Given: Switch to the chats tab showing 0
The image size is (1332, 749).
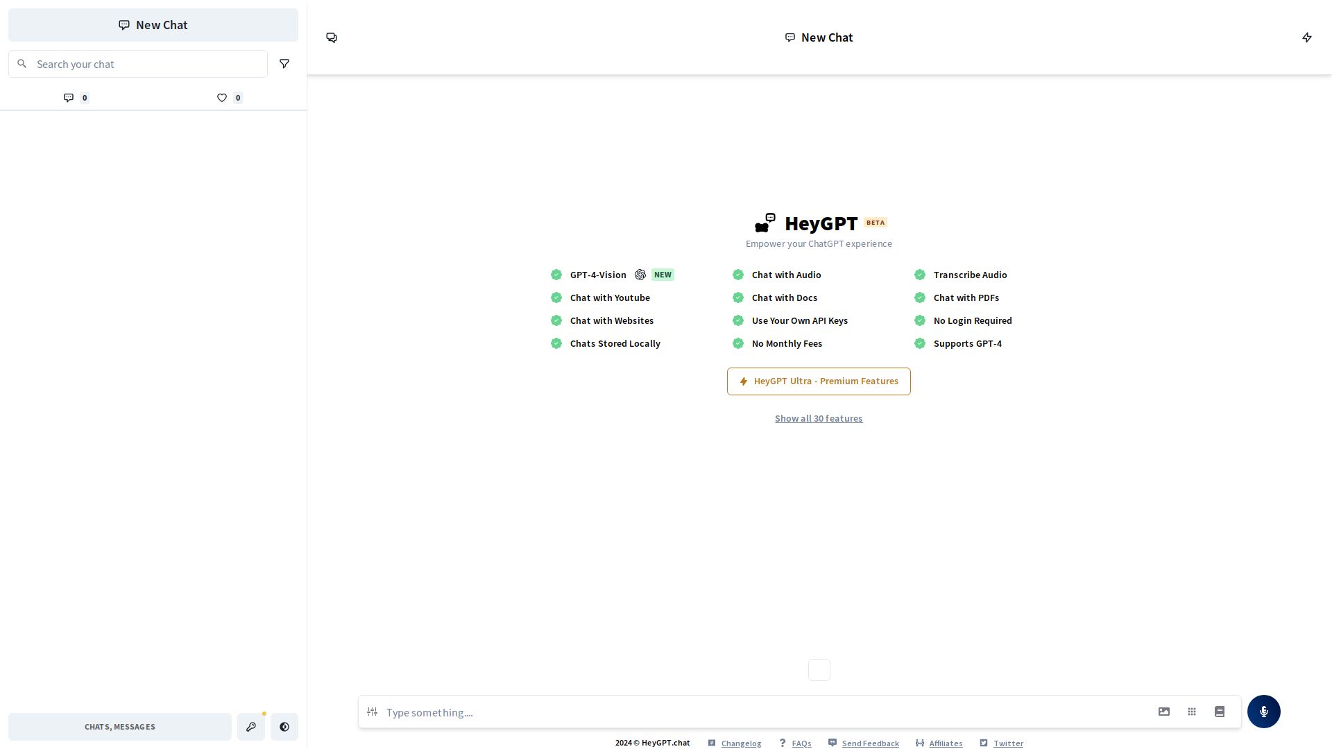Looking at the screenshot, I should click(x=76, y=98).
